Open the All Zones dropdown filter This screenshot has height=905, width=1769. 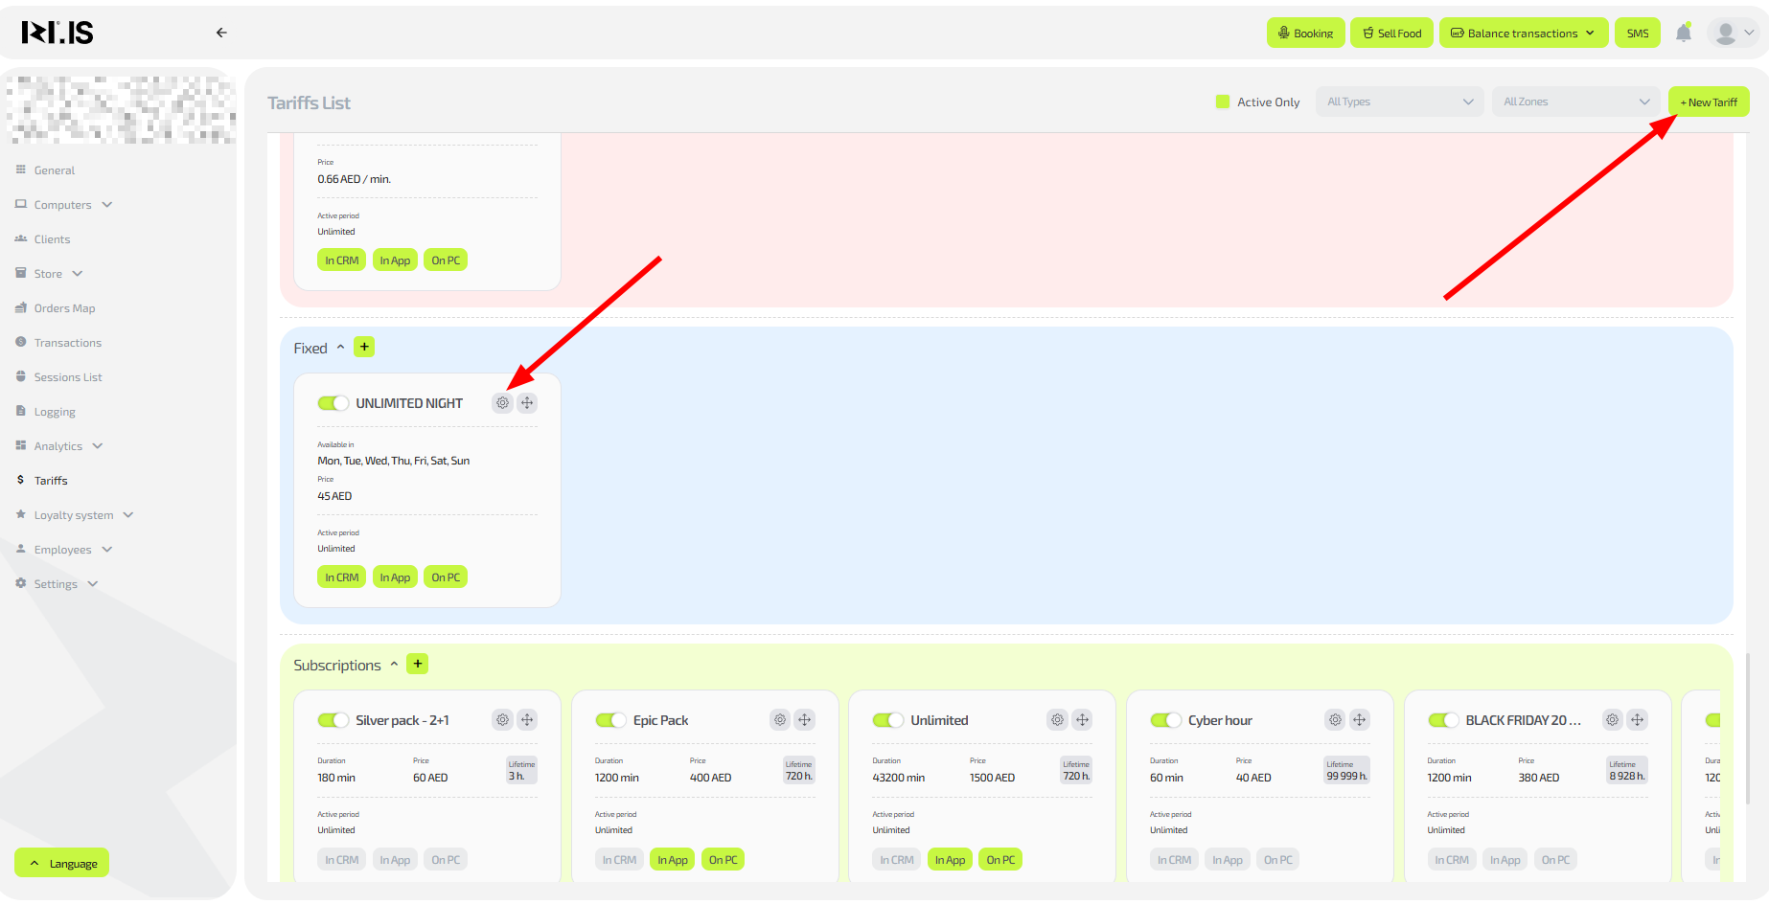click(1575, 102)
